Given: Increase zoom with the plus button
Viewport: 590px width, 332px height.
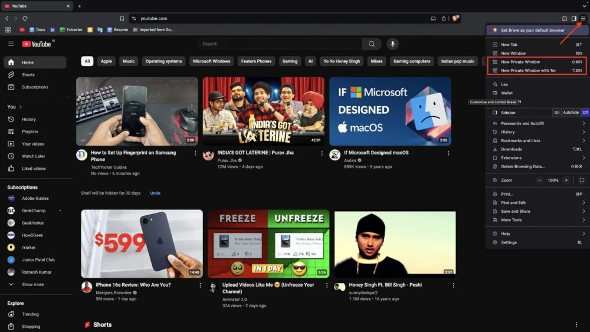Looking at the screenshot, I should tap(566, 180).
